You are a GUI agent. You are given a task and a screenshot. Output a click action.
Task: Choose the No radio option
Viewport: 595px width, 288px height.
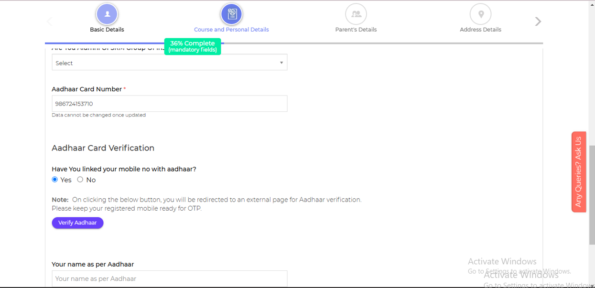(x=80, y=180)
